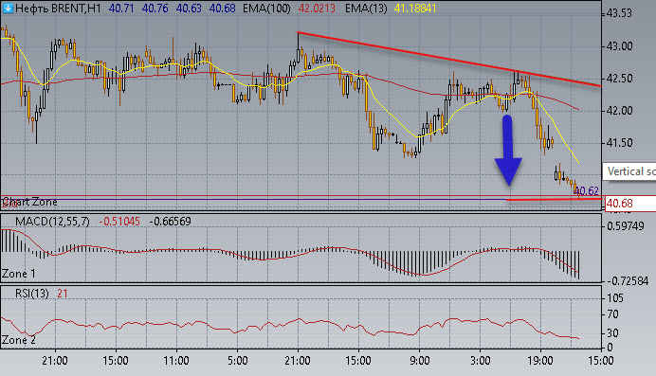Click the MACD signal value -0.66569
The width and height of the screenshot is (656, 376).
coord(170,222)
